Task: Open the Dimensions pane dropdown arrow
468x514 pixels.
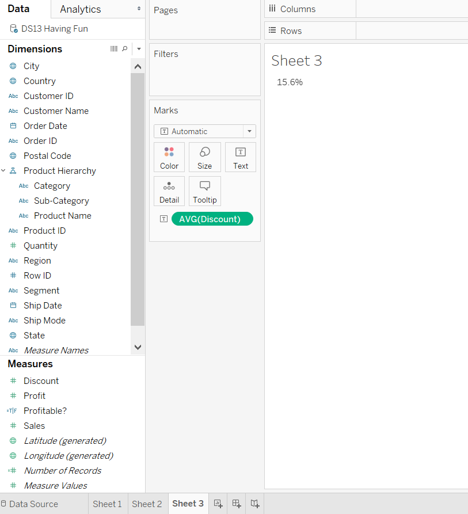Action: point(139,49)
